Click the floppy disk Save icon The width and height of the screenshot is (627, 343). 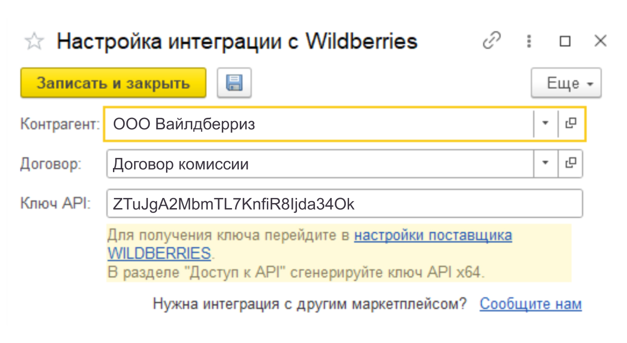(x=233, y=82)
